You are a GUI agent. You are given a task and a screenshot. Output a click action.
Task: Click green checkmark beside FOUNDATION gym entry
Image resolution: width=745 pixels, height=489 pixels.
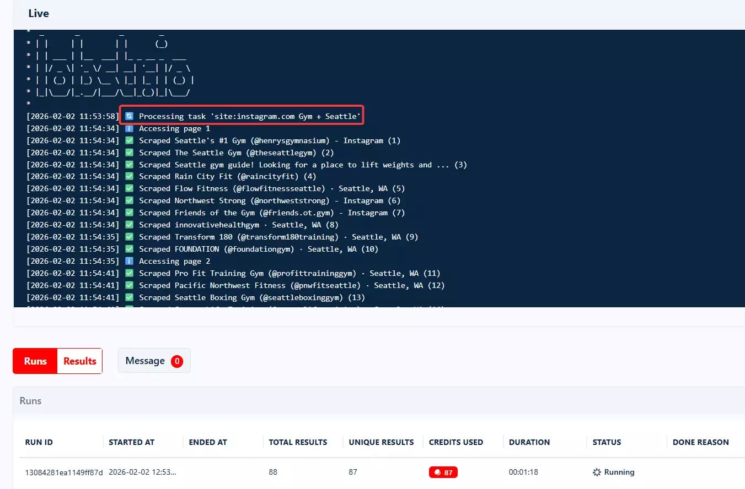point(130,249)
